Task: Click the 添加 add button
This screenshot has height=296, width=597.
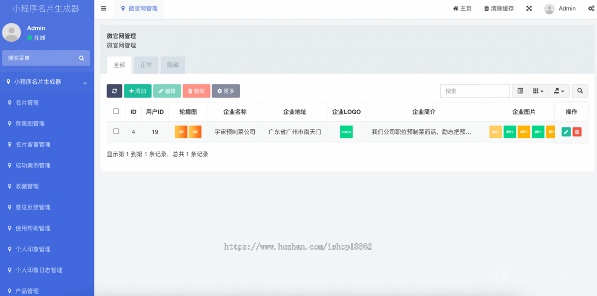Action: click(138, 91)
